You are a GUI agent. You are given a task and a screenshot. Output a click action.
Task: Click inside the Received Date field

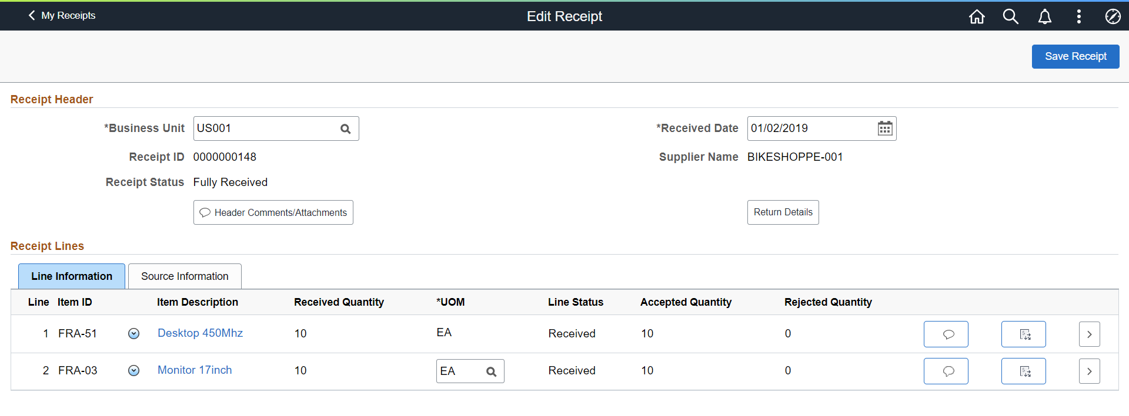click(806, 128)
